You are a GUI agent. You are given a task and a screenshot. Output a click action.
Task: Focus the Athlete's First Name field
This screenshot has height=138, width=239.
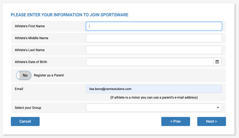(x=154, y=26)
